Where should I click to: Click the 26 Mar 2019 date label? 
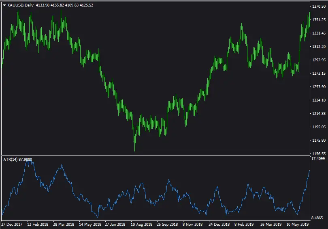tap(271, 225)
